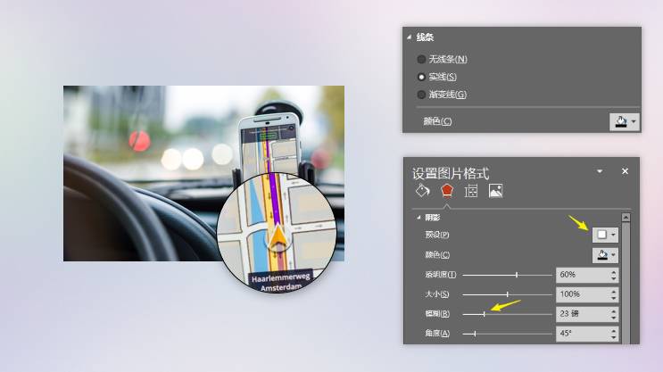Image resolution: width=663 pixels, height=372 pixels.
Task: Open the format pane options dropdown arrow
Action: pos(600,171)
